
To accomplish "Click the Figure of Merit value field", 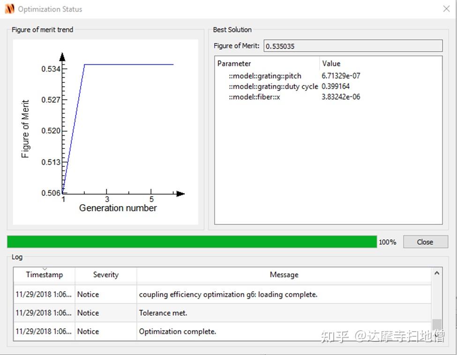I will pyautogui.click(x=353, y=46).
